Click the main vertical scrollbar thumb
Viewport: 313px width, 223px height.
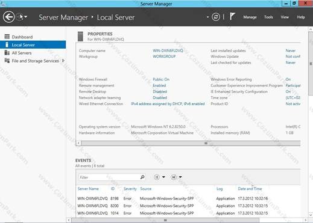click(x=311, y=64)
